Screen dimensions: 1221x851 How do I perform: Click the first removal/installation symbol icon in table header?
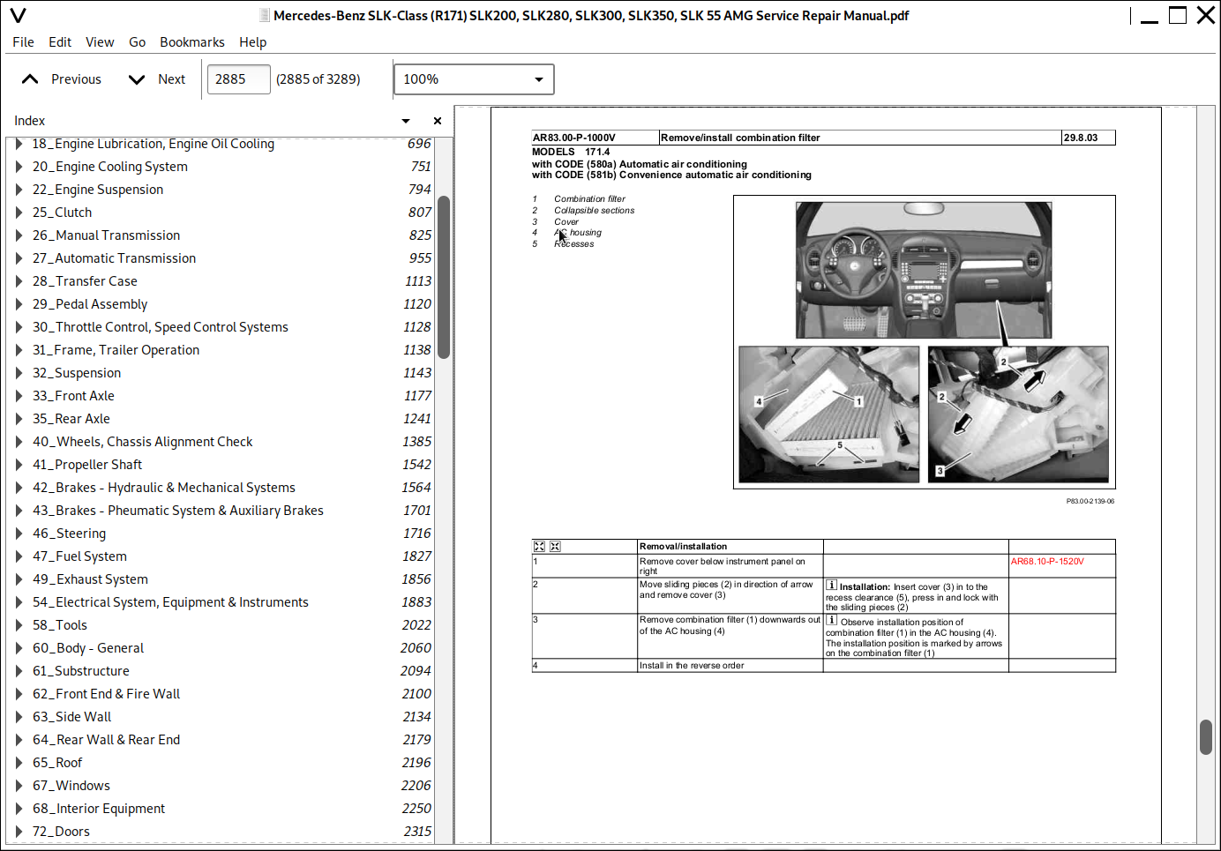tap(539, 547)
